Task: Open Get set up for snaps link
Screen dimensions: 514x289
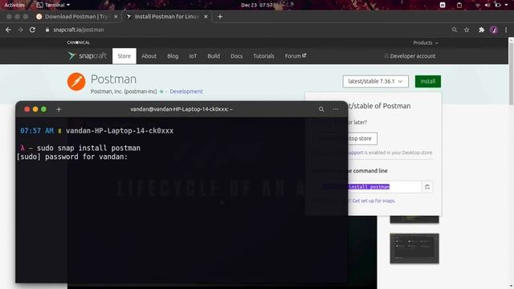Action: point(373,201)
